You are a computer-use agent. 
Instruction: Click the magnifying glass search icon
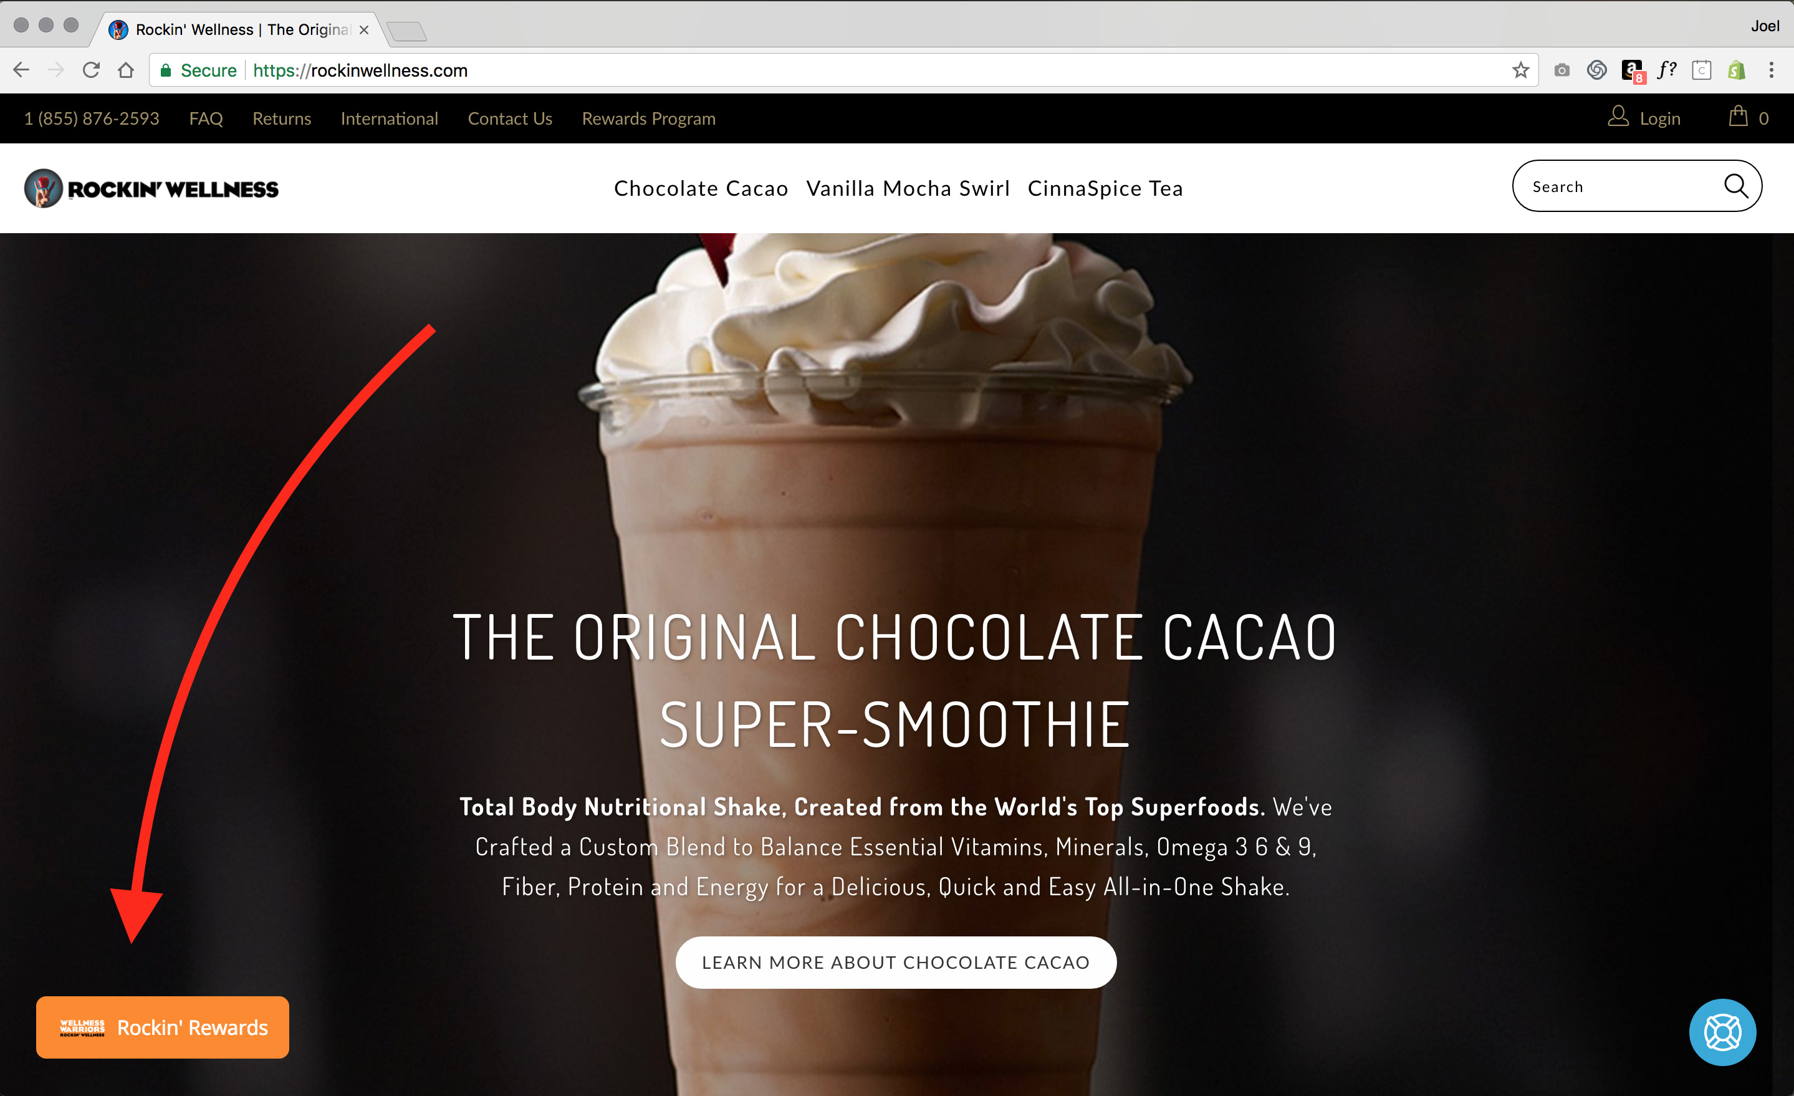click(1736, 186)
